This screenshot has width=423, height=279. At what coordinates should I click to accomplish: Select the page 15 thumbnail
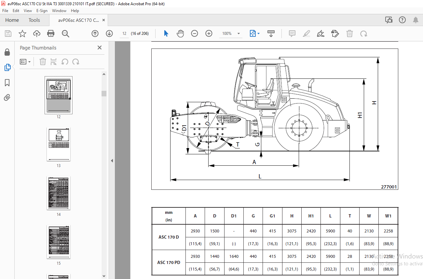[59, 242]
